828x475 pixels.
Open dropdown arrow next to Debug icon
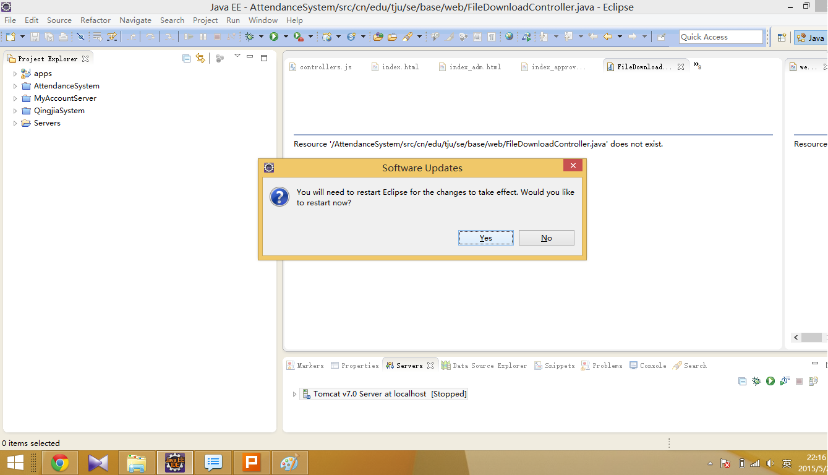coord(262,37)
